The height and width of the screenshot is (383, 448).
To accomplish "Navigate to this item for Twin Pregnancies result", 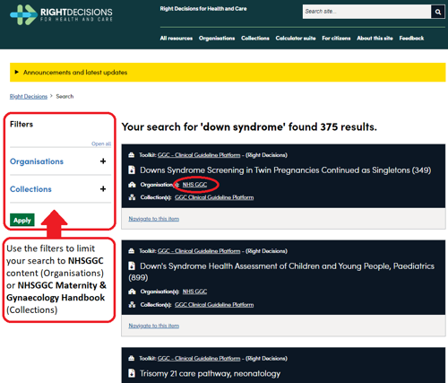I will pos(154,219).
